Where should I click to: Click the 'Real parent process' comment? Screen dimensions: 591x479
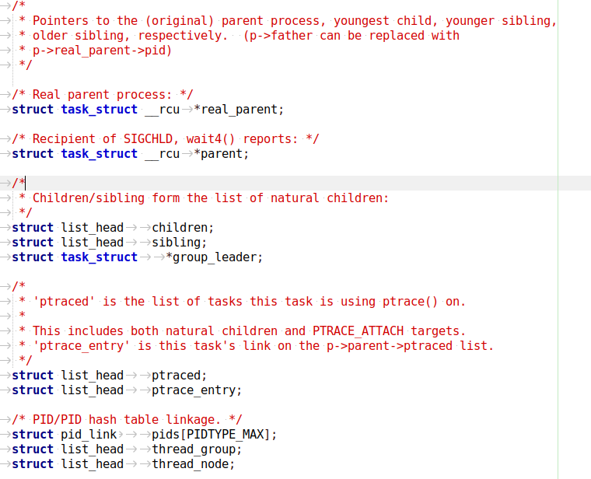(103, 95)
